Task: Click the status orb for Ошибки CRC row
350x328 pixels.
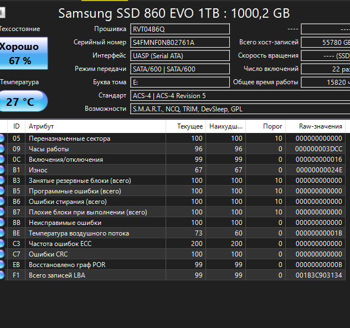Action: pos(2,254)
